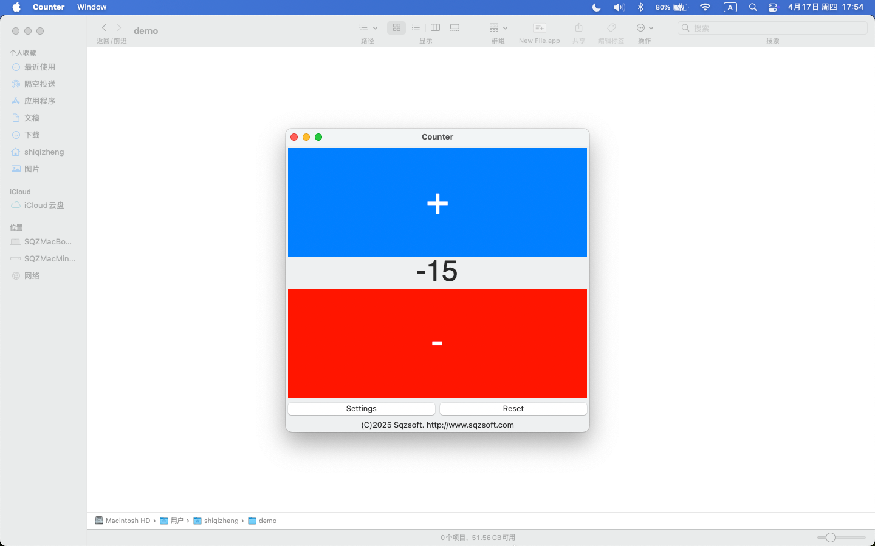The width and height of the screenshot is (875, 546).
Task: Open Control Center in menu bar
Action: click(772, 7)
